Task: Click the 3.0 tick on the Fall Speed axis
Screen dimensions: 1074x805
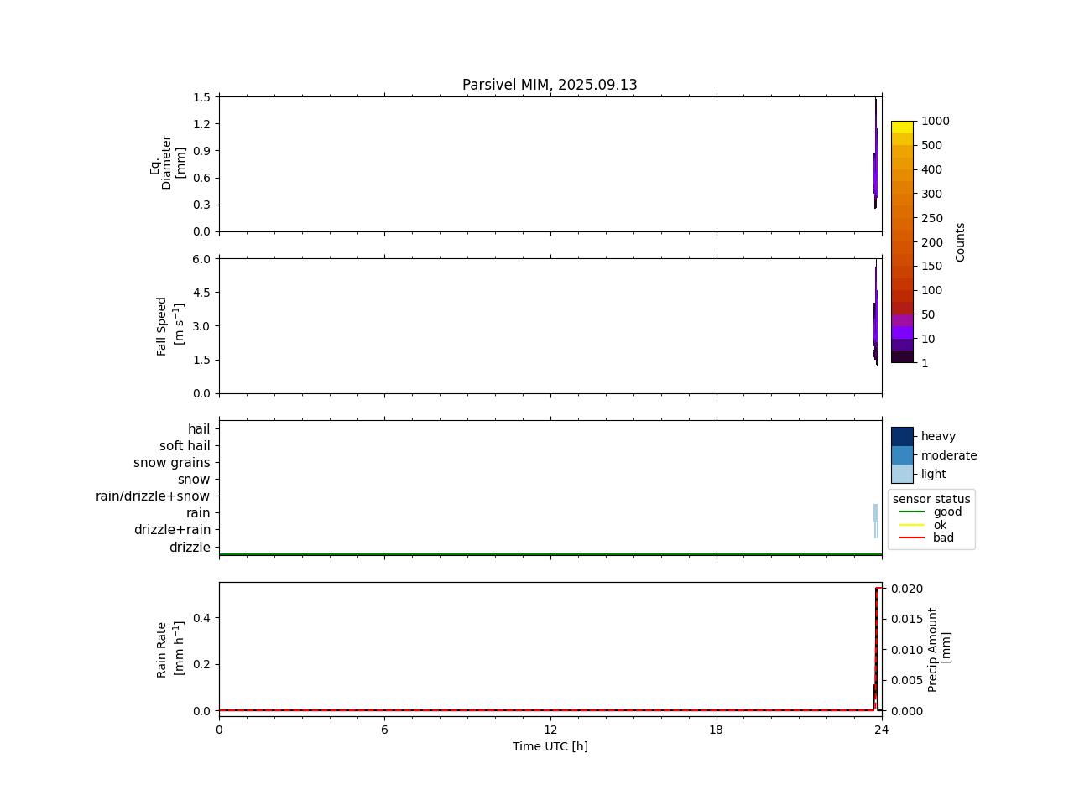Action: pyautogui.click(x=201, y=326)
